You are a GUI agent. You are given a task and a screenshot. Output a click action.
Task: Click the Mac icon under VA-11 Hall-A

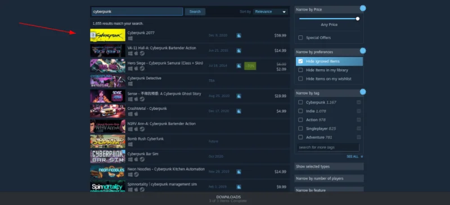[x=136, y=54]
